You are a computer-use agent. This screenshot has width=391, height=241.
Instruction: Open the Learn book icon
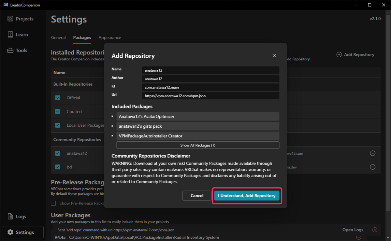10,35
